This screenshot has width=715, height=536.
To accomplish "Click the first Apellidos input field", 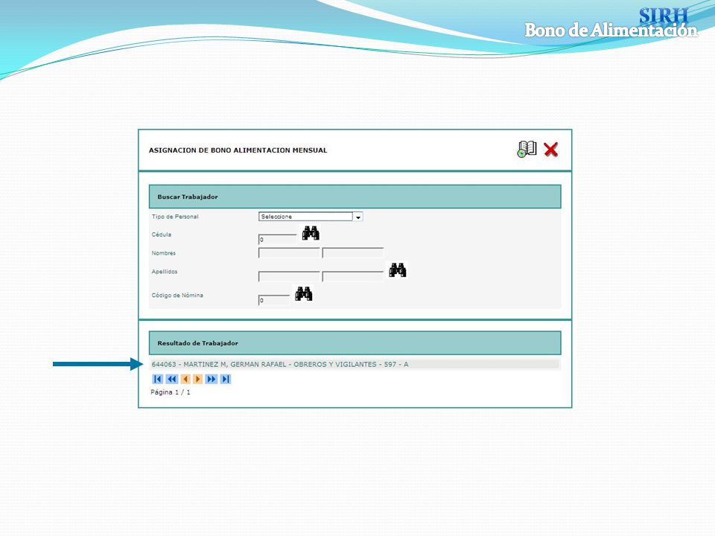I will [289, 277].
